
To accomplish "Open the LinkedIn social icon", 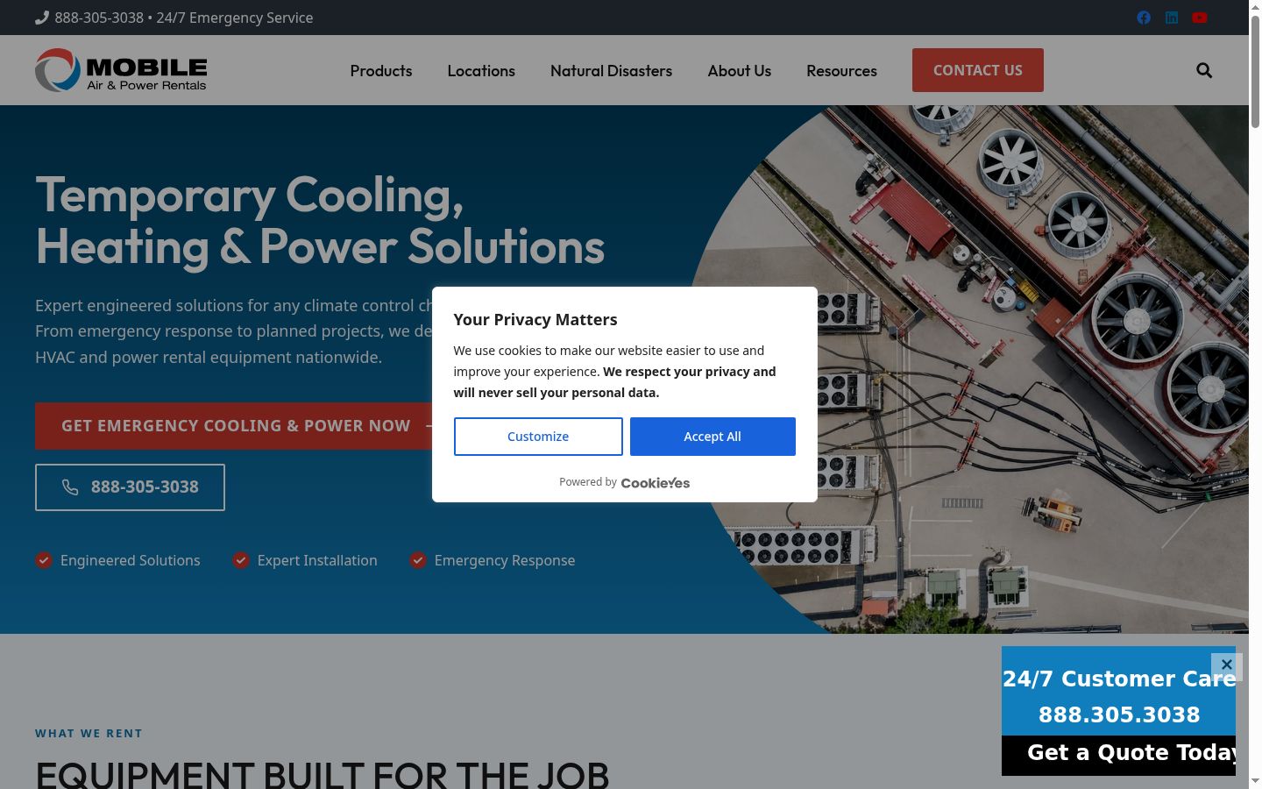I will point(1172,18).
